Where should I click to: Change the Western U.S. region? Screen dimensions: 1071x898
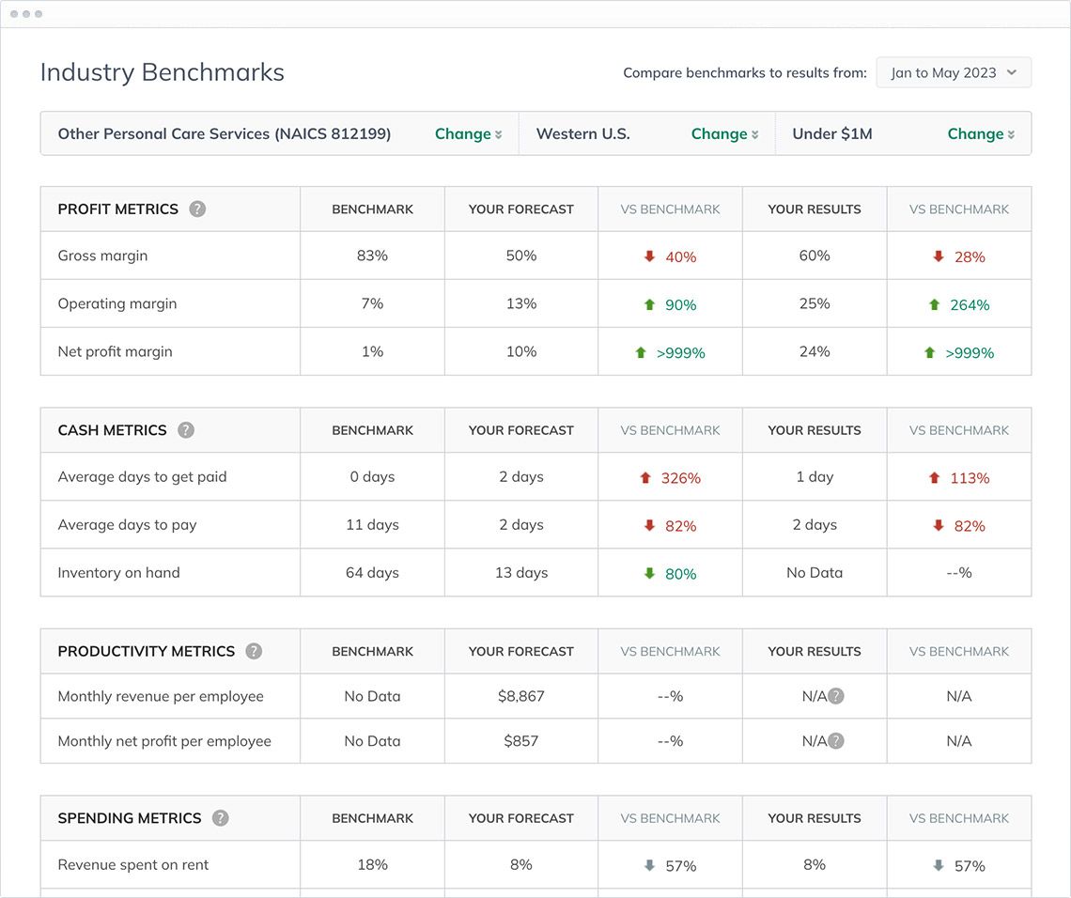coord(724,133)
